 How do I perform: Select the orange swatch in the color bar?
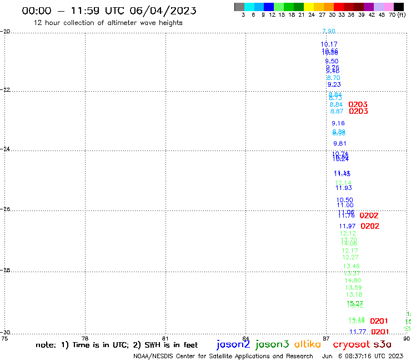tap(329, 7)
